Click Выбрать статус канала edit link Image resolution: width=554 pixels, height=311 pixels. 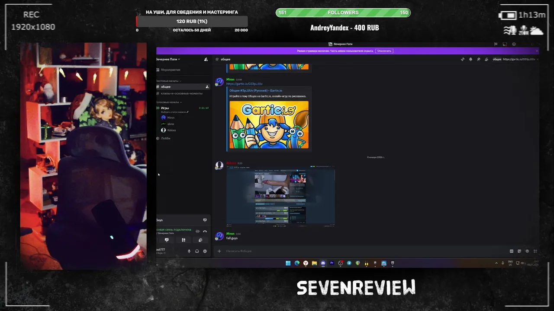[174, 112]
